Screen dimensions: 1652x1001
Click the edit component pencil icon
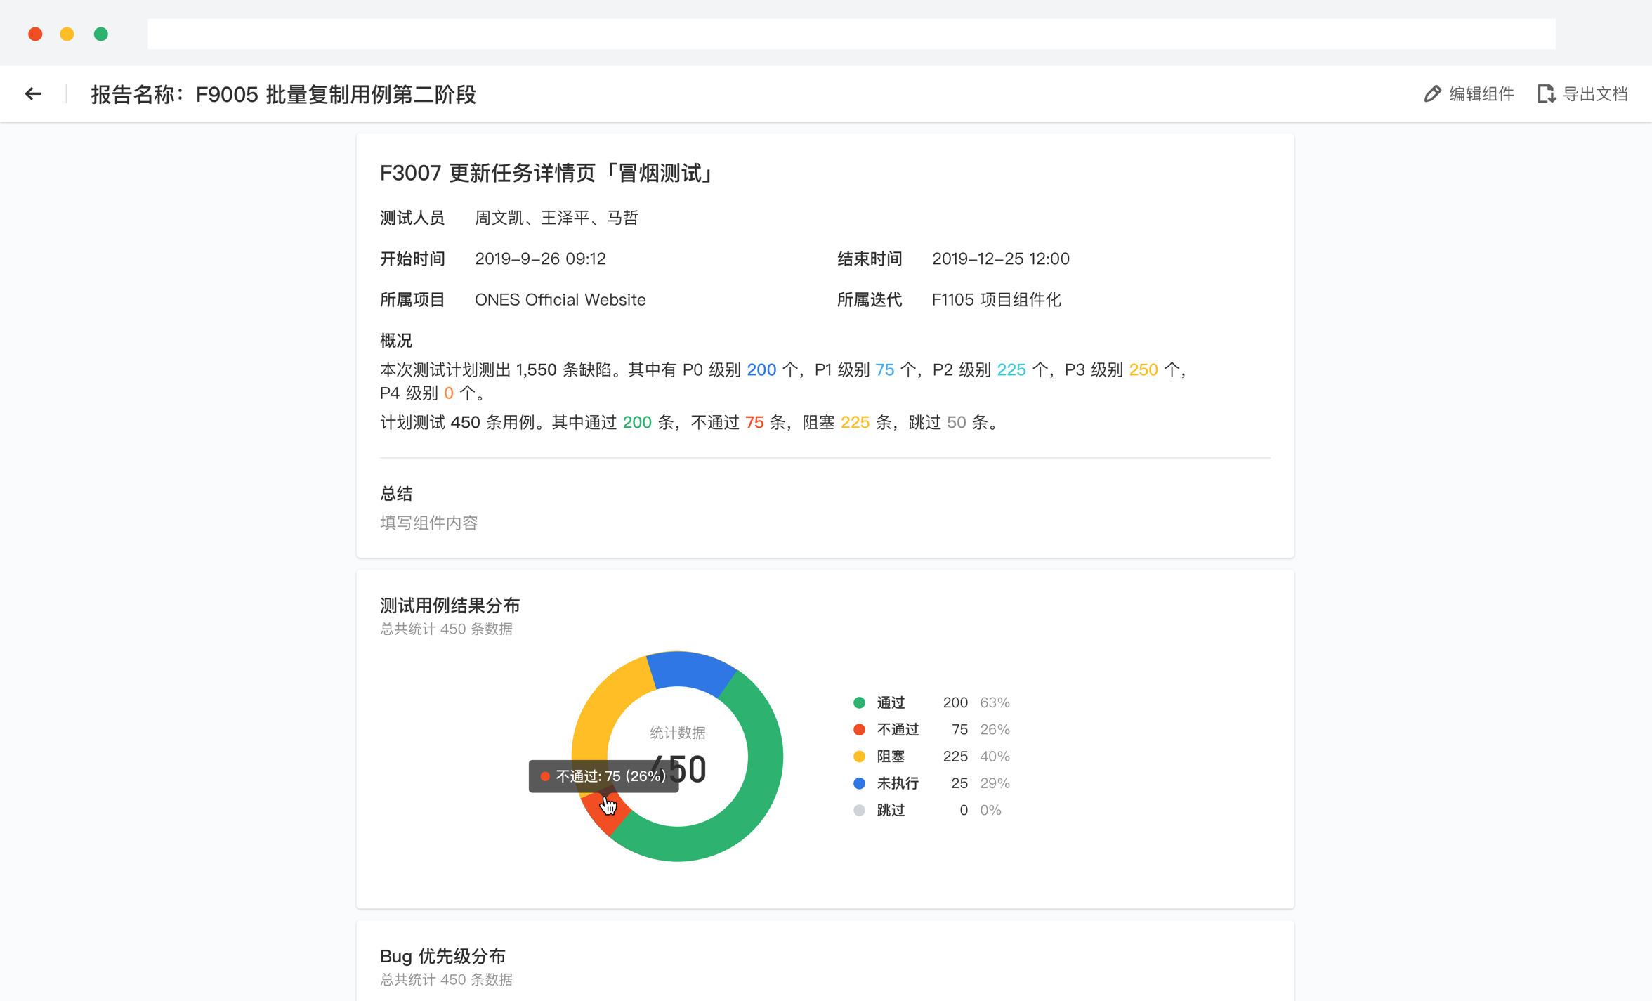[x=1433, y=93]
